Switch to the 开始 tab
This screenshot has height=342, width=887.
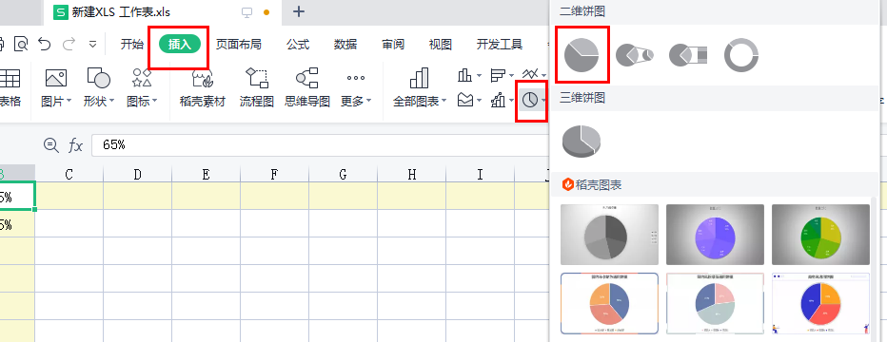click(131, 45)
